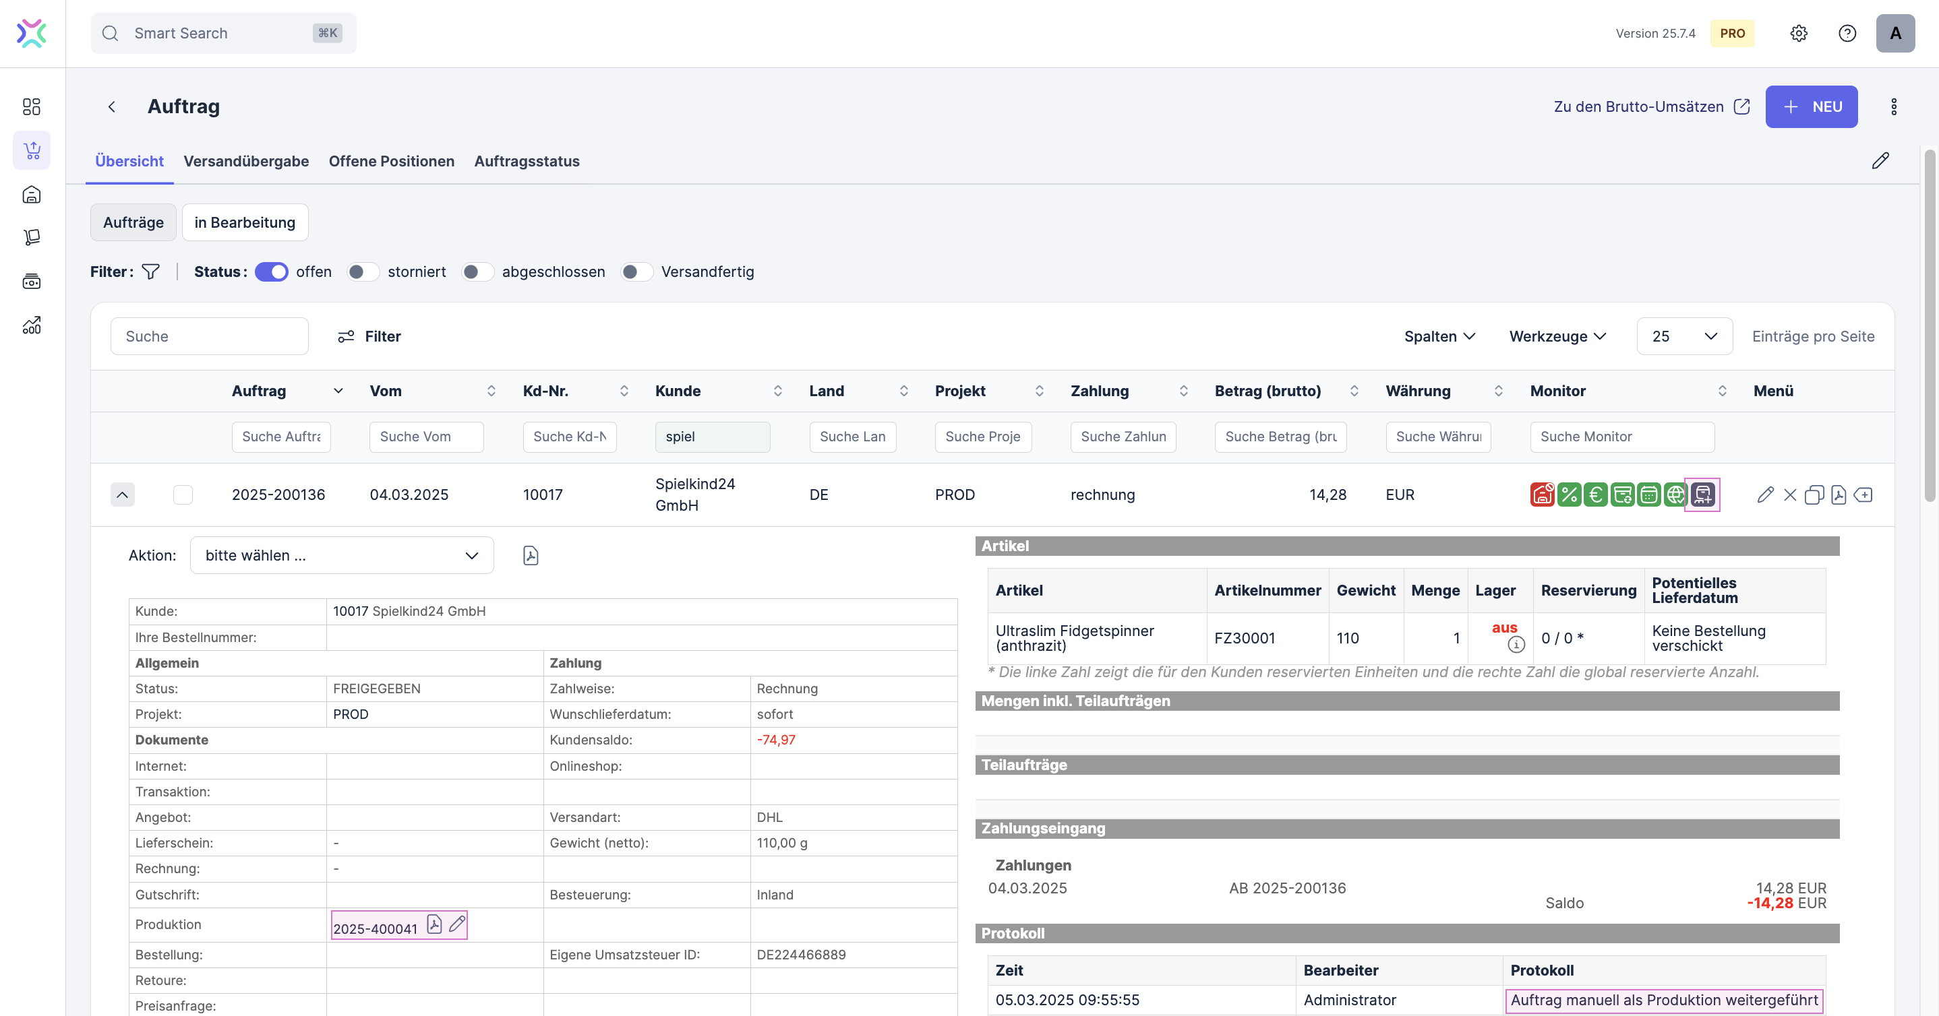This screenshot has height=1016, width=1939.
Task: Open settings gear in top bar
Action: (1798, 33)
